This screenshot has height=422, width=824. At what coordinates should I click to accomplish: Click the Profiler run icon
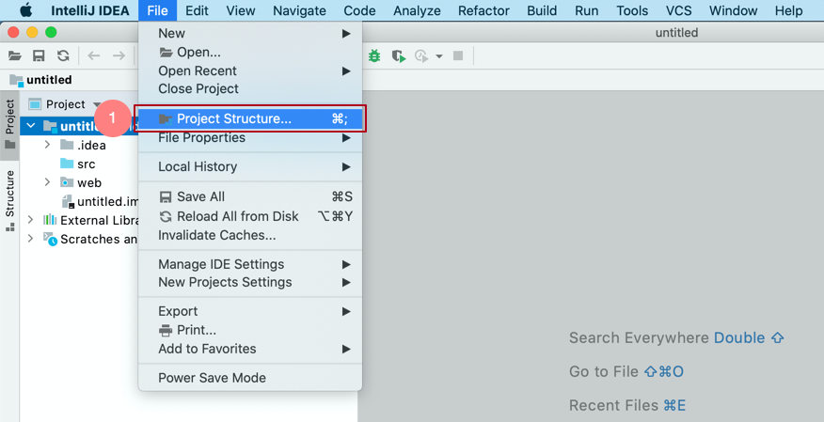tap(421, 55)
